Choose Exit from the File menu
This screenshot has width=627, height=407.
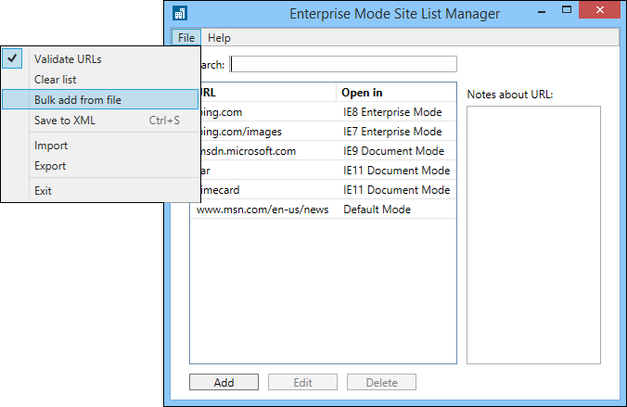click(43, 190)
